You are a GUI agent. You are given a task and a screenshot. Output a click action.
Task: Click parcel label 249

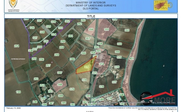pos(35,102)
